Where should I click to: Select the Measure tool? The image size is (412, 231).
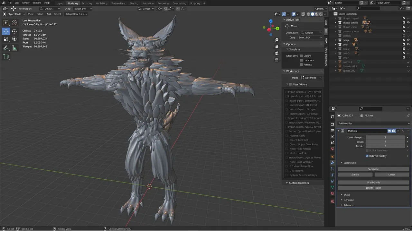(x=14, y=48)
